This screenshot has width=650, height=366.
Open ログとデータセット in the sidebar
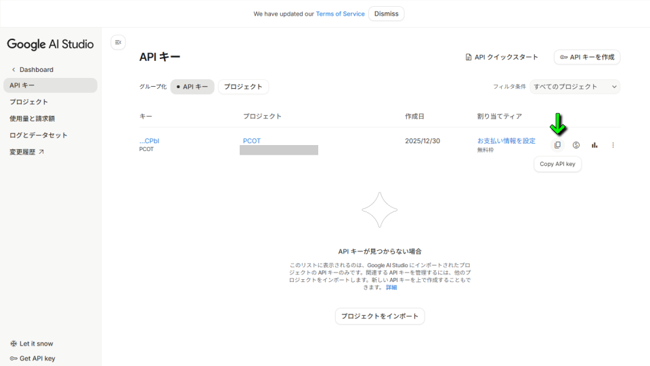click(x=39, y=135)
